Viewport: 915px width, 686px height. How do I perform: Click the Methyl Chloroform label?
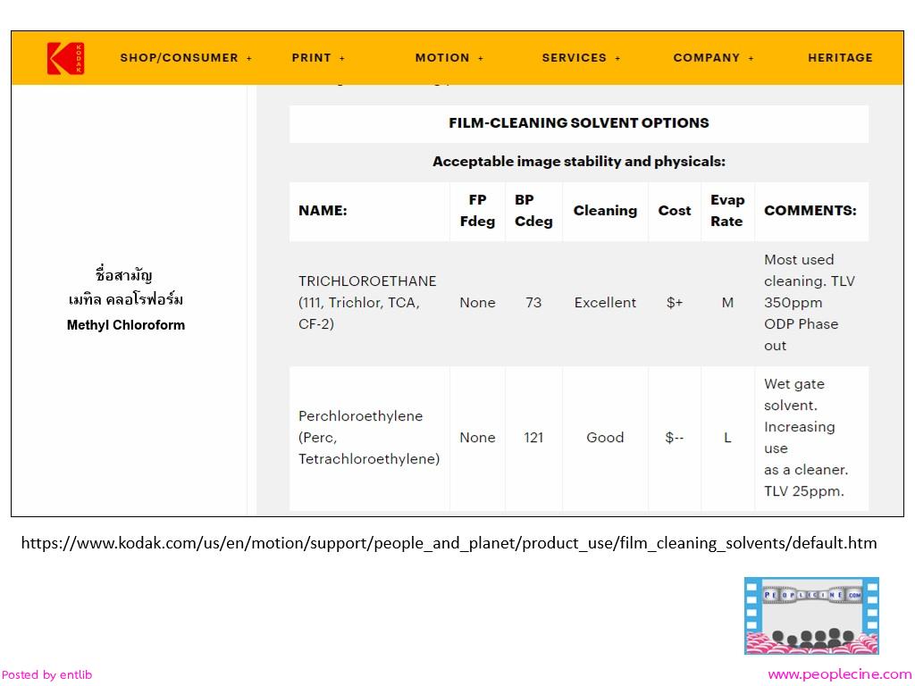126,325
